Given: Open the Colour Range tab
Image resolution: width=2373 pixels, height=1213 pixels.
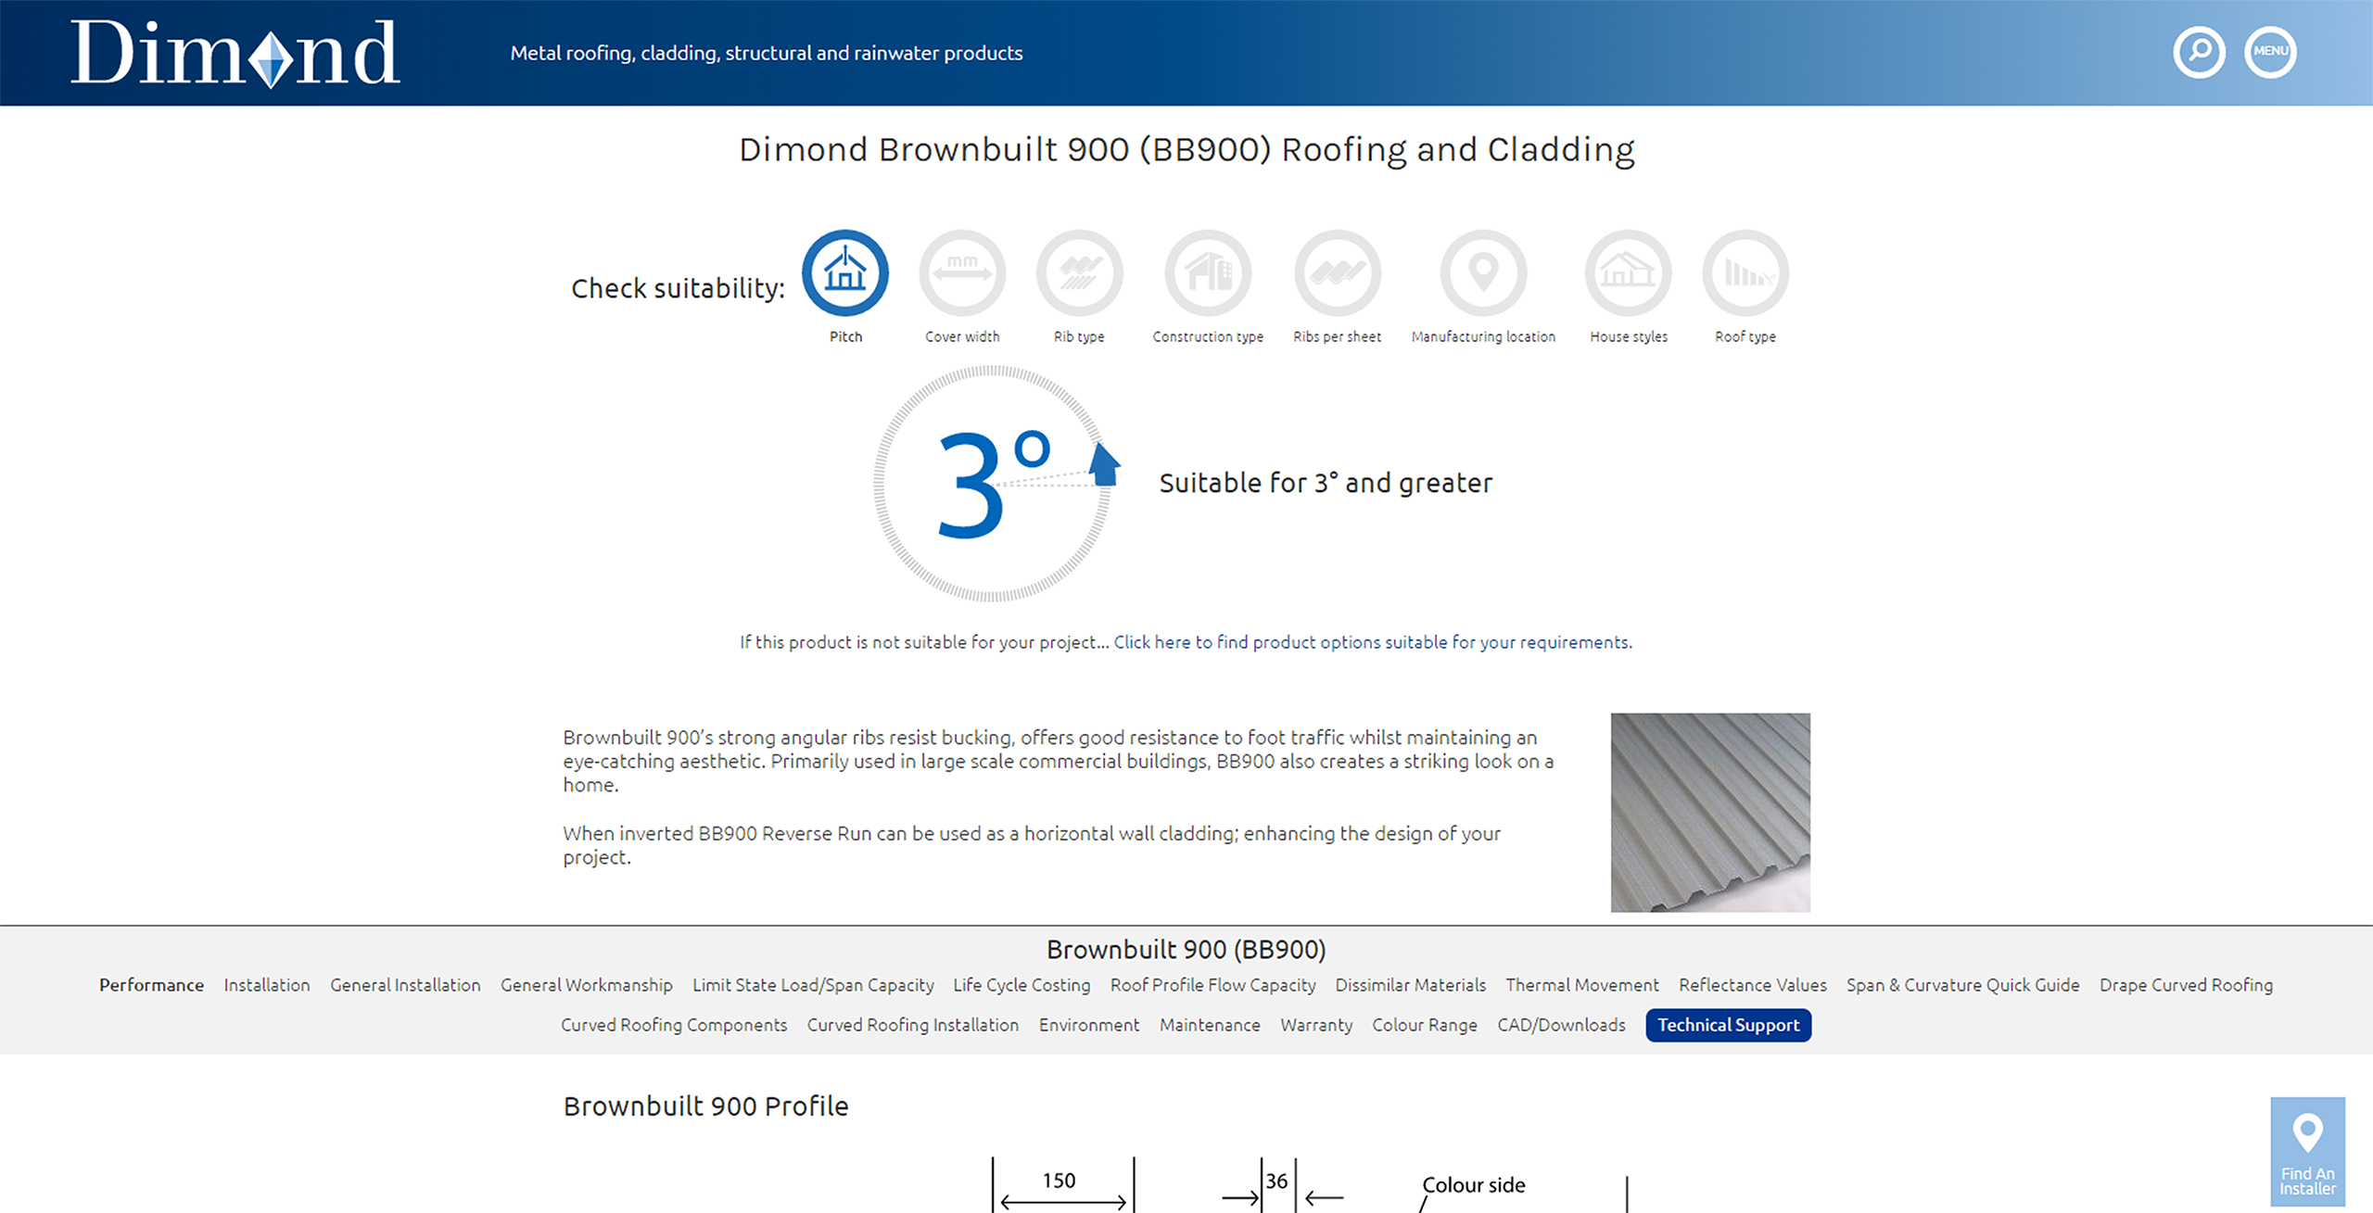Looking at the screenshot, I should pos(1425,1025).
